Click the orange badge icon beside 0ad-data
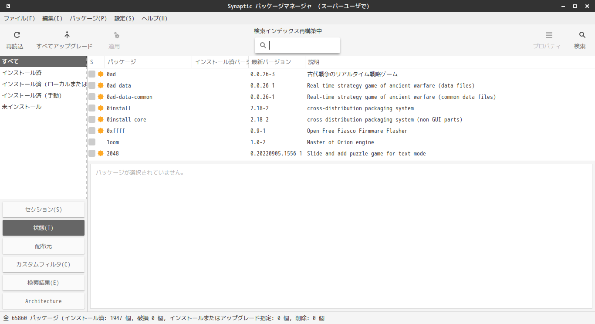 point(101,85)
